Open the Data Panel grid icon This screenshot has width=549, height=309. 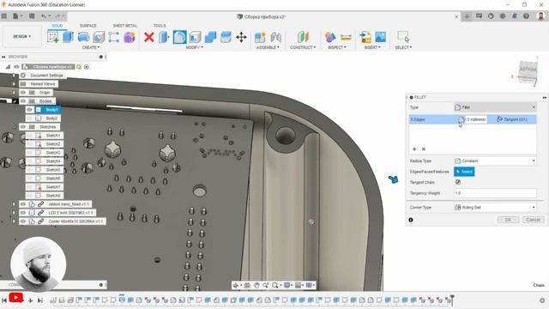4,16
